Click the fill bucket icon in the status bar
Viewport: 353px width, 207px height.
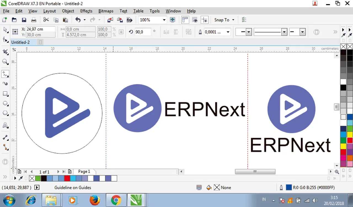[209, 188]
